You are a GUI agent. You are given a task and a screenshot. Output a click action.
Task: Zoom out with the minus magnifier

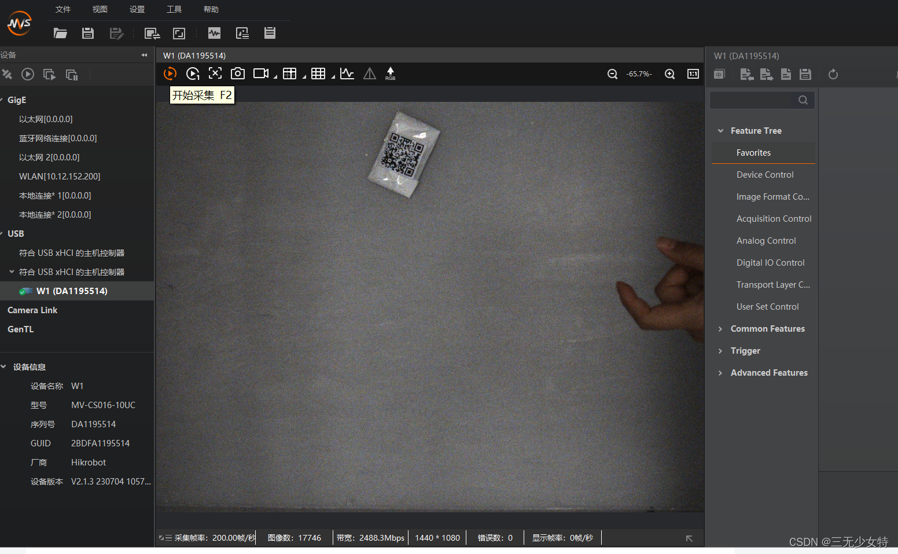click(612, 74)
